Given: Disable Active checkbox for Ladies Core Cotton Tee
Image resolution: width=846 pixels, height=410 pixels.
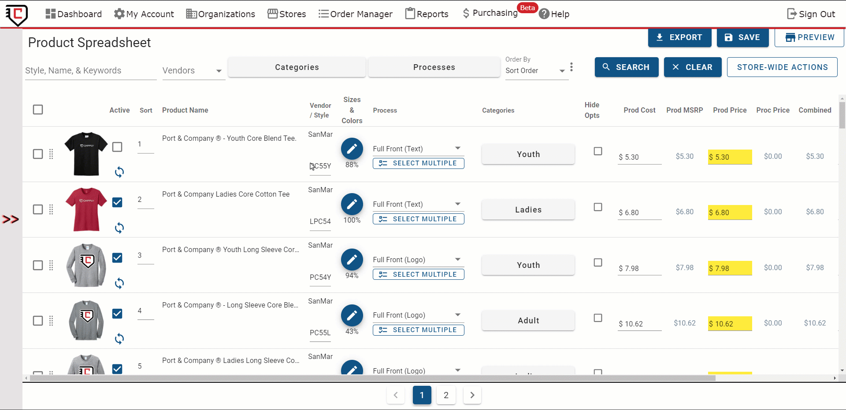Looking at the screenshot, I should [x=117, y=202].
